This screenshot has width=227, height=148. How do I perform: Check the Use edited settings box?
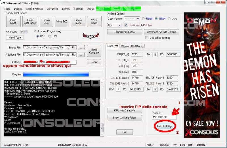(x=147, y=38)
